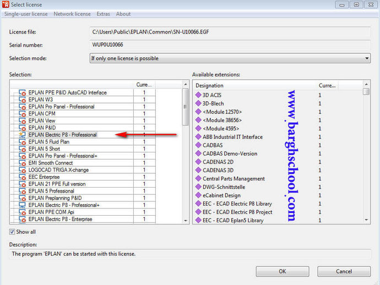Click diamond icon beside <Module 12570>
380x285 pixels.
(x=198, y=112)
